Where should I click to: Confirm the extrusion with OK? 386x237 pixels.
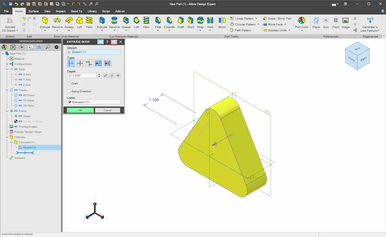coord(80,110)
